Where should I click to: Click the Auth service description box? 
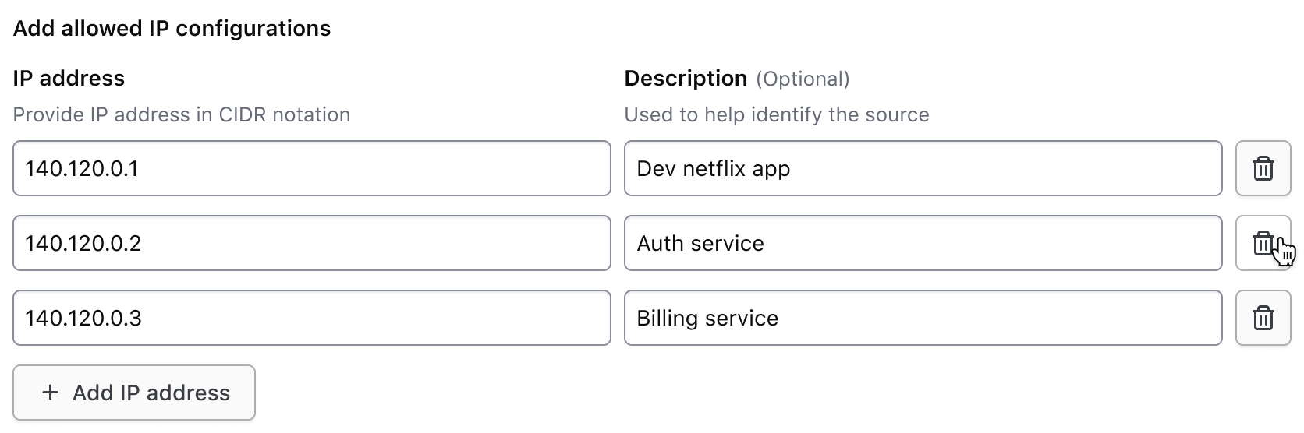point(923,243)
